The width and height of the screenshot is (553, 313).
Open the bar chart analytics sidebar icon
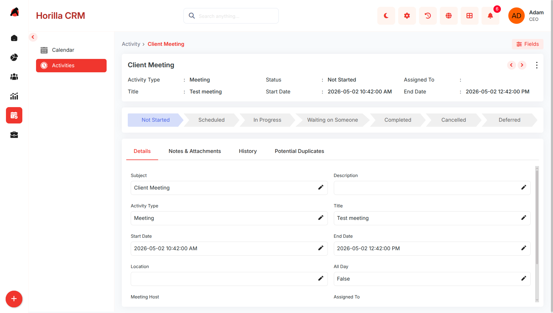[x=14, y=96]
